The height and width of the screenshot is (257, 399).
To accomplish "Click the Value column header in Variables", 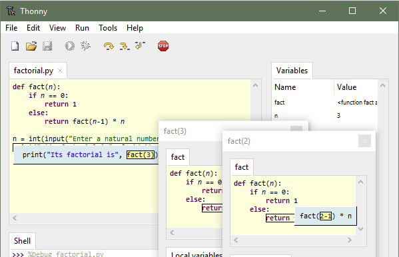I will [x=356, y=87].
